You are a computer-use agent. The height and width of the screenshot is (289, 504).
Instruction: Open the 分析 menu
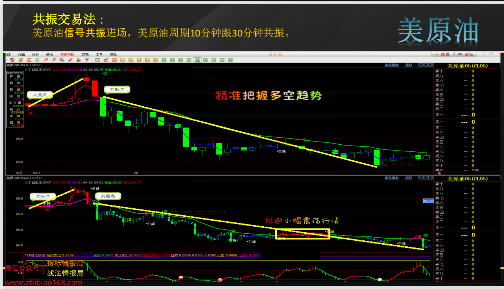pyautogui.click(x=35, y=55)
